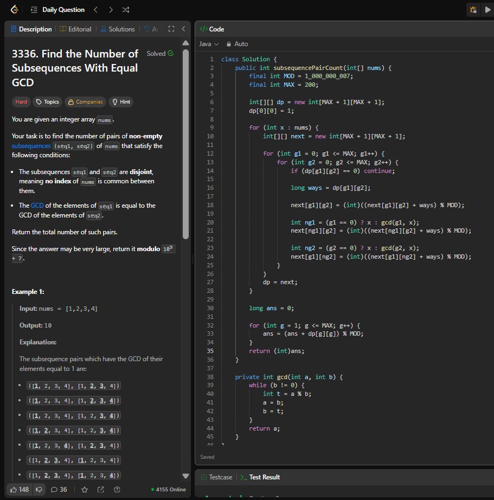
Task: Click the scrollbar up arrow
Action: click(x=185, y=43)
